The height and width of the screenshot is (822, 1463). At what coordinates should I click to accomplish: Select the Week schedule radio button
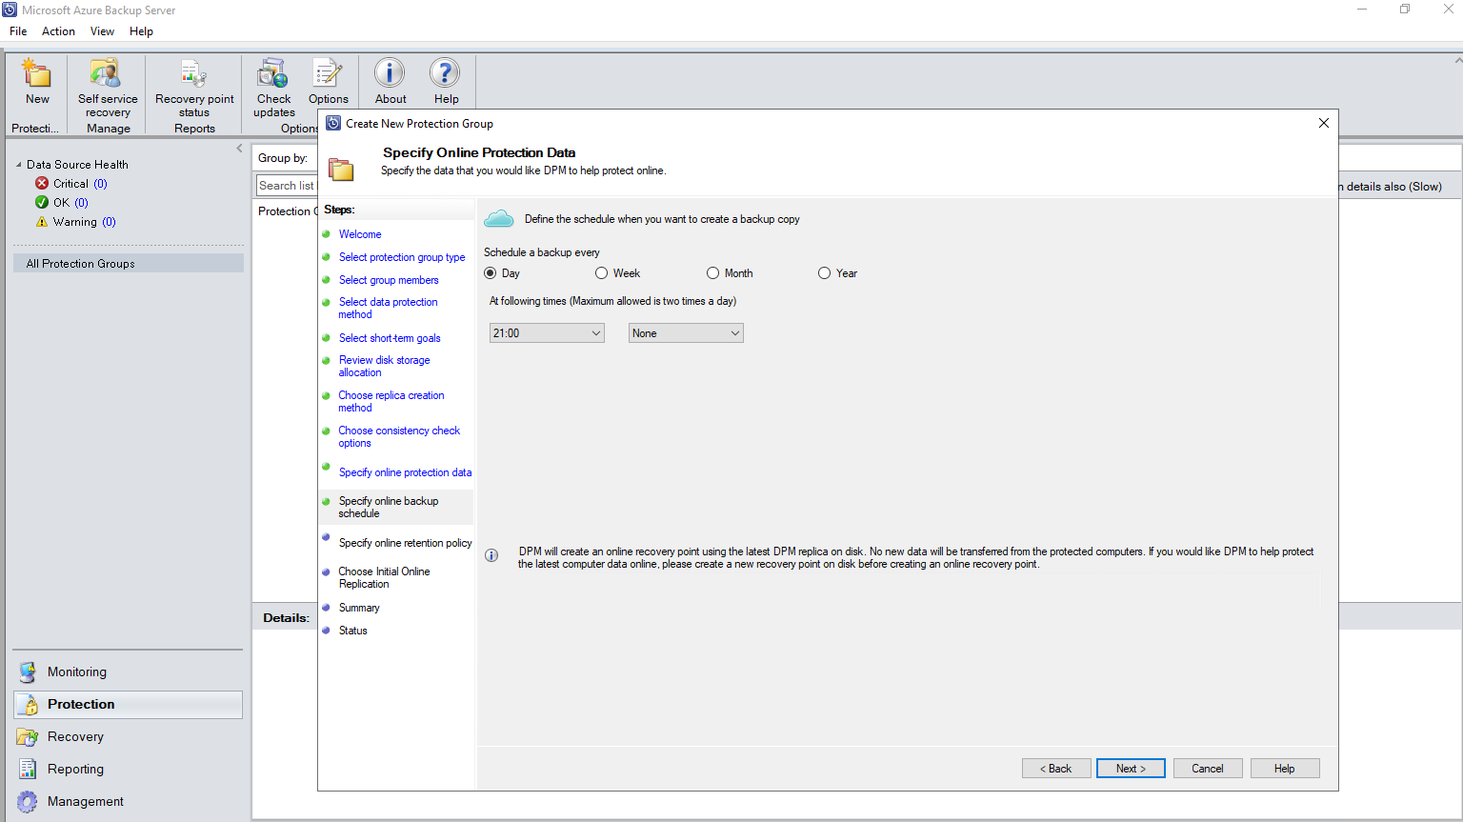602,273
